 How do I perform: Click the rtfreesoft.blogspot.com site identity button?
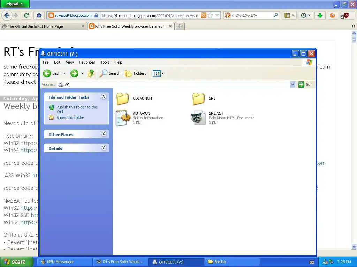point(73,15)
